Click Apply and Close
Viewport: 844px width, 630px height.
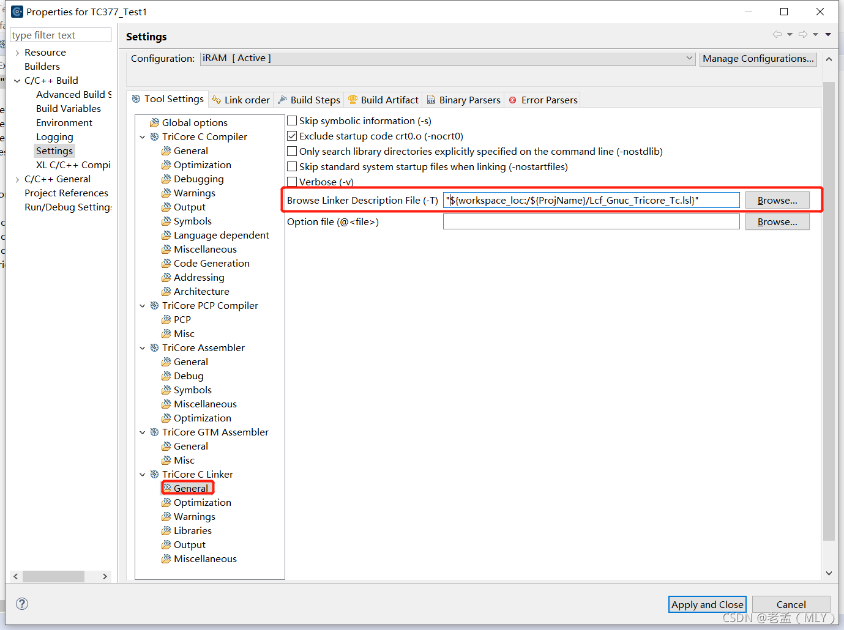pos(708,604)
